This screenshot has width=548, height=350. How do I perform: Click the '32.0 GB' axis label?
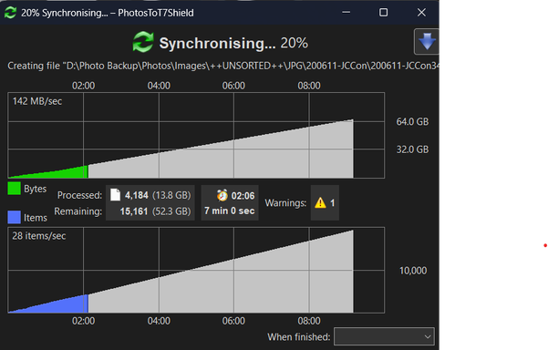412,149
